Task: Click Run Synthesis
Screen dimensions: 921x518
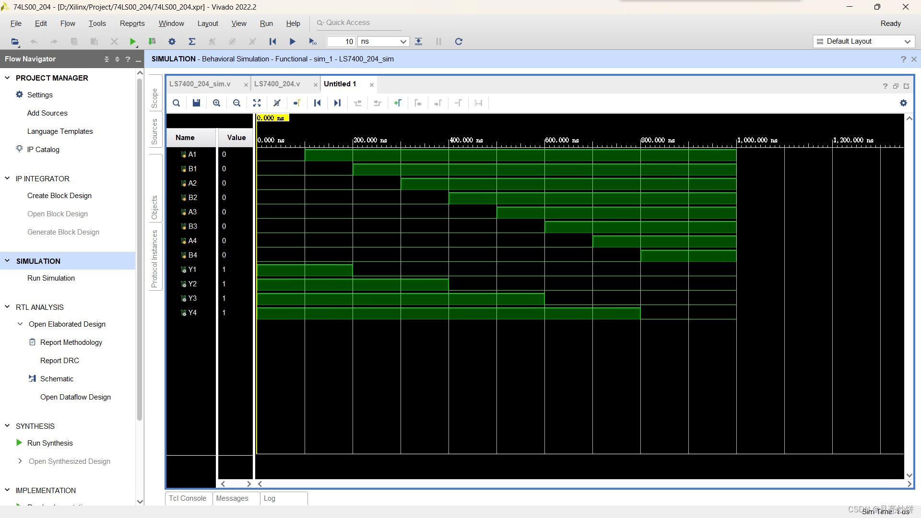Action: pos(50,443)
